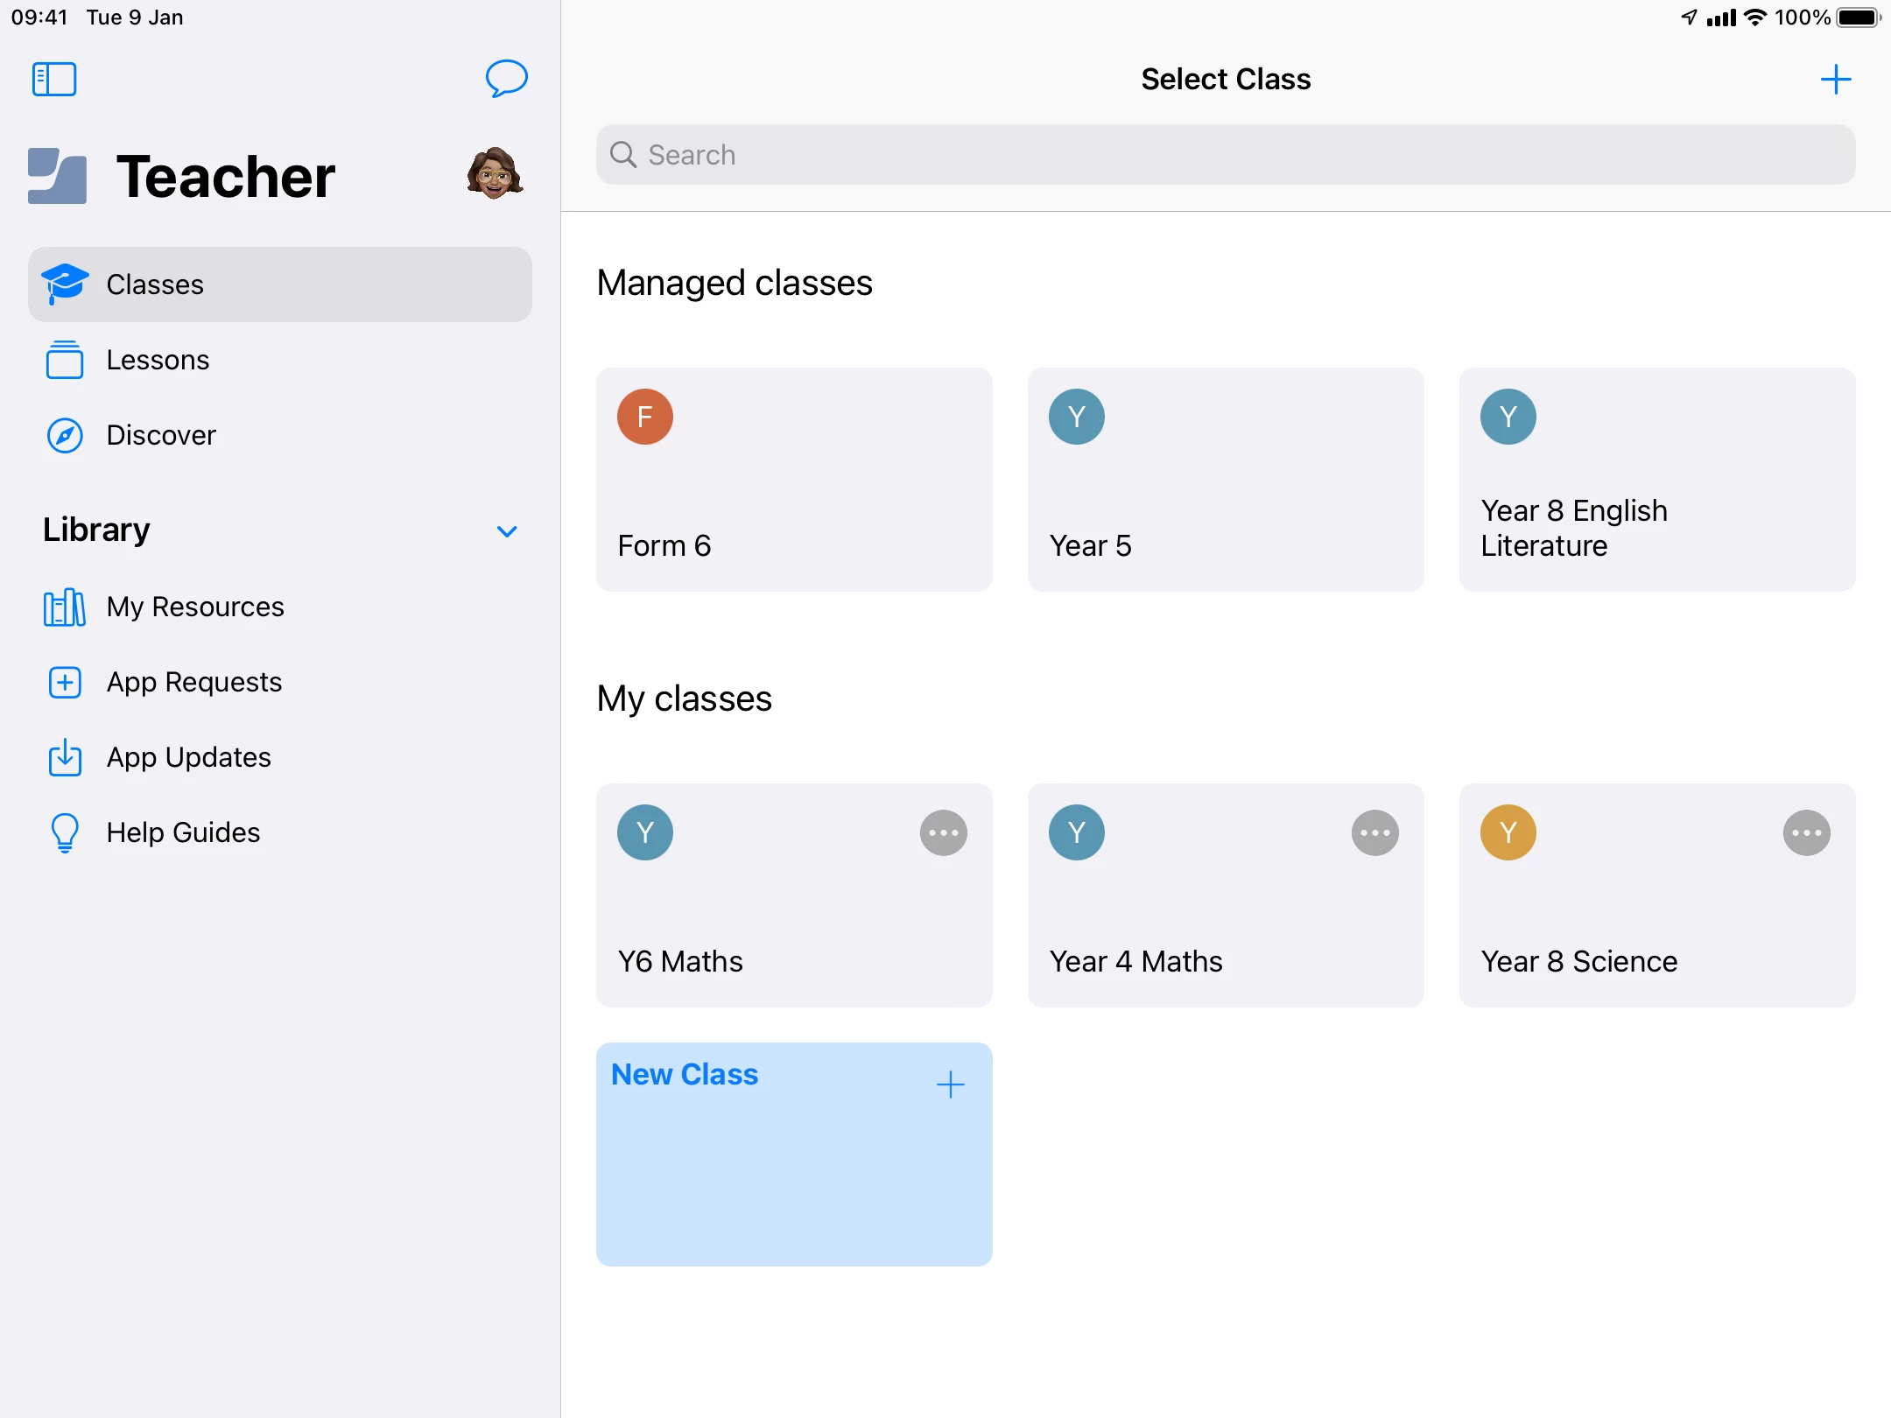Open App Requests in Library

[193, 682]
